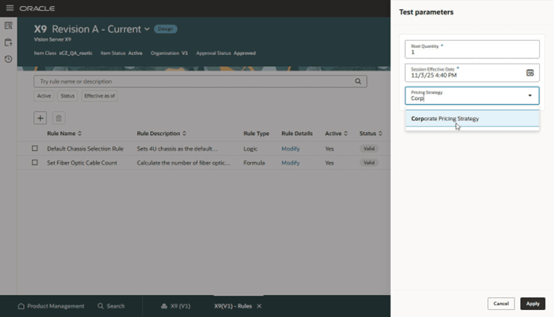
Task: Open the Status filter chip
Action: coord(67,96)
